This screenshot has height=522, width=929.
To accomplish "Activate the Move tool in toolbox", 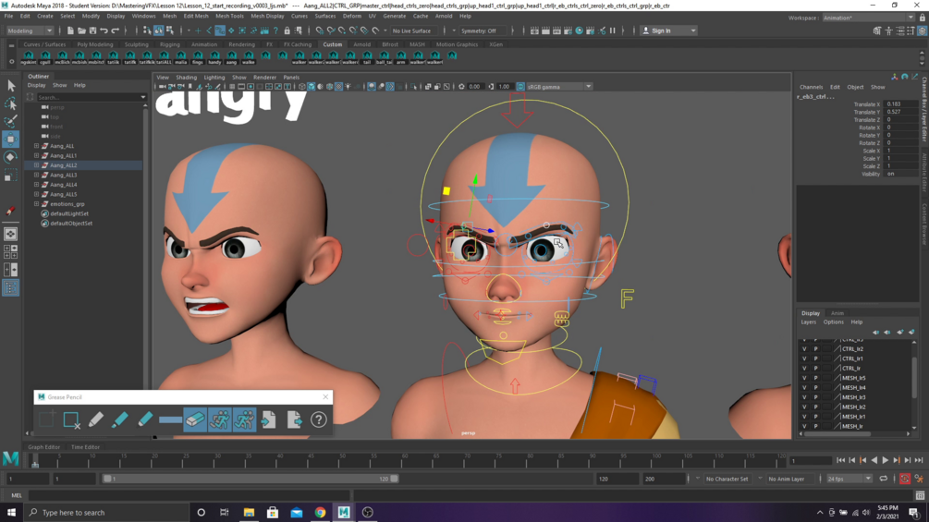I will pyautogui.click(x=11, y=140).
